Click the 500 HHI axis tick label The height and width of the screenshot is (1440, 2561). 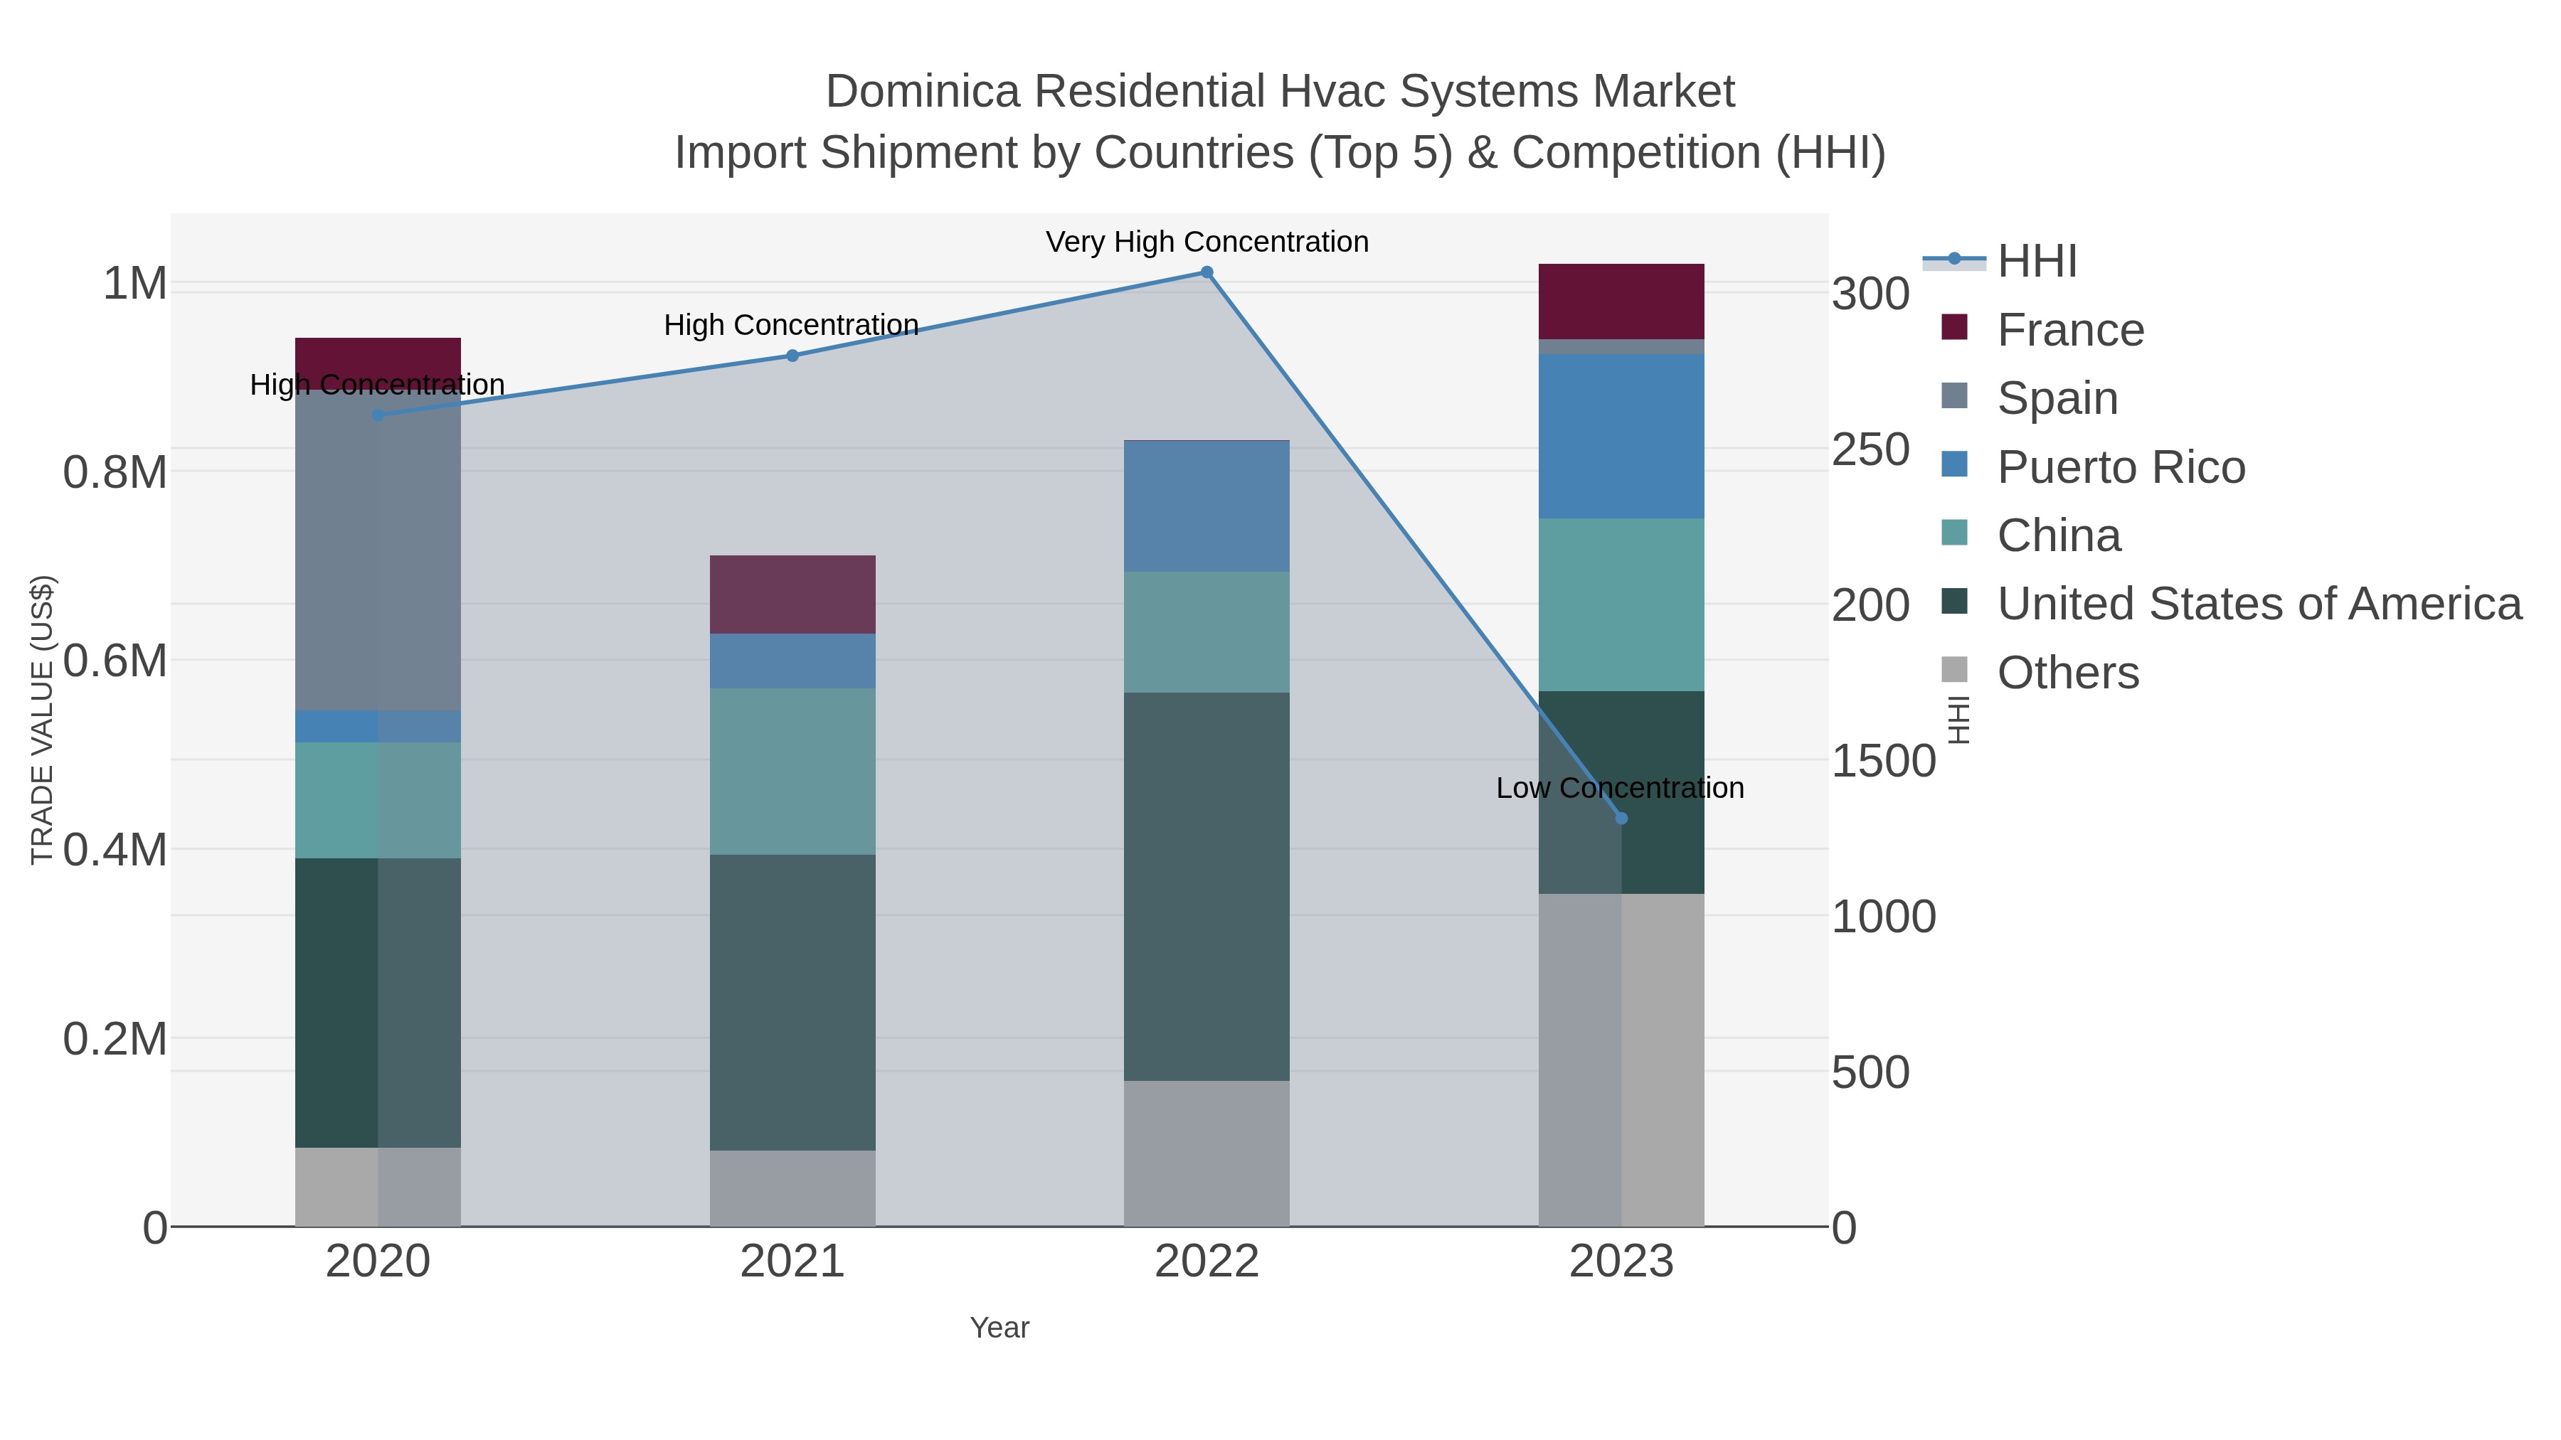click(1871, 1072)
